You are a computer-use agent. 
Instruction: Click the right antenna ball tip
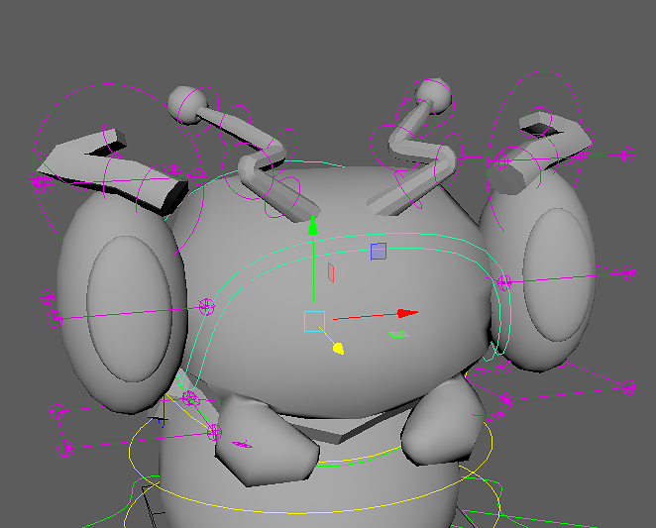tap(435, 95)
